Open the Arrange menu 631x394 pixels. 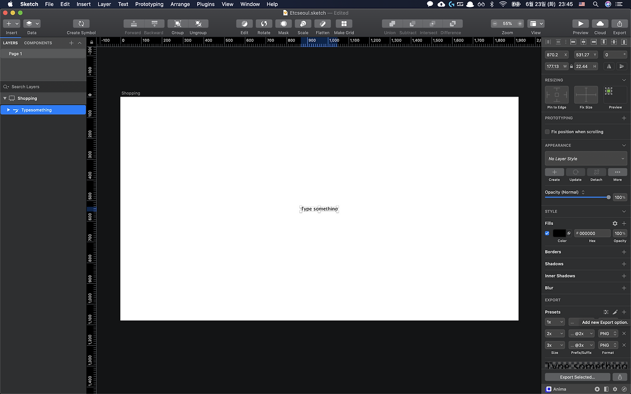point(180,4)
